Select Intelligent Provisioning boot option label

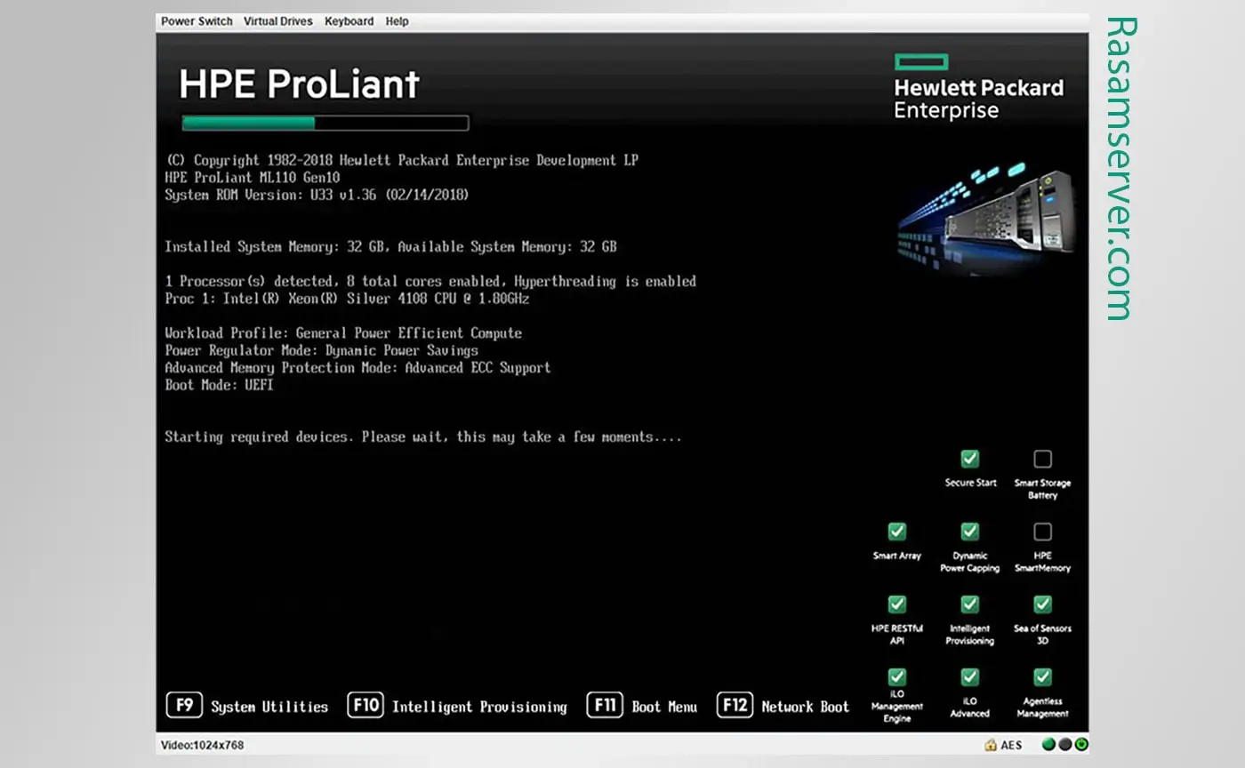(479, 708)
